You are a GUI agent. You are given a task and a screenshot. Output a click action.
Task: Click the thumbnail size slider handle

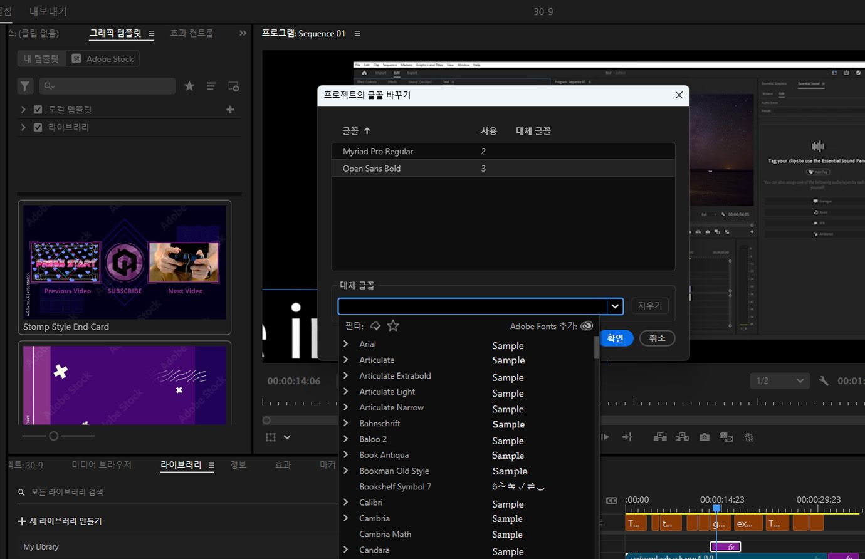[54, 436]
